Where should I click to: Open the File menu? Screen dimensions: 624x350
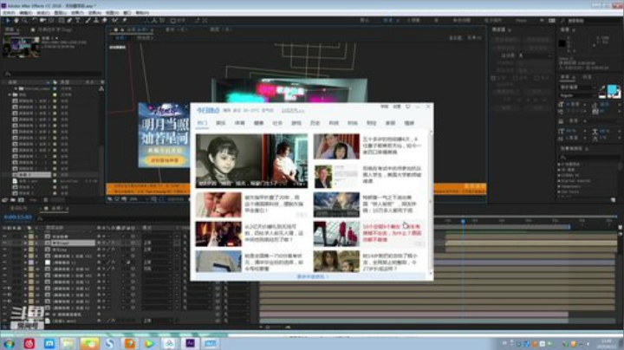9,13
